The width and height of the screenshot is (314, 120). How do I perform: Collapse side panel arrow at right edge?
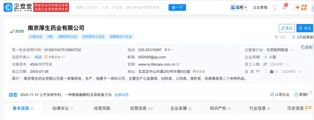311,92
